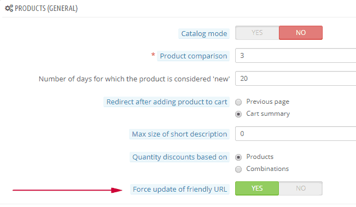
Task: Click the Product comparison label
Action: [x=194, y=56]
